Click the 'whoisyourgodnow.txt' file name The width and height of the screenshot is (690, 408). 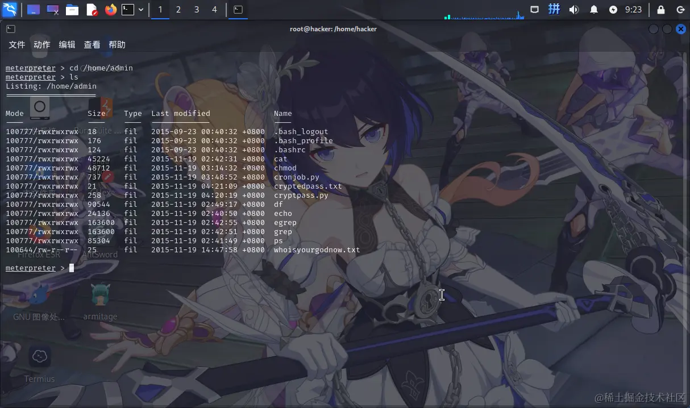pos(317,250)
